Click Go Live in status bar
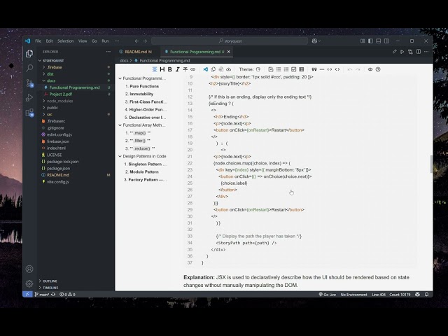This screenshot has height=336, width=448. point(328,294)
